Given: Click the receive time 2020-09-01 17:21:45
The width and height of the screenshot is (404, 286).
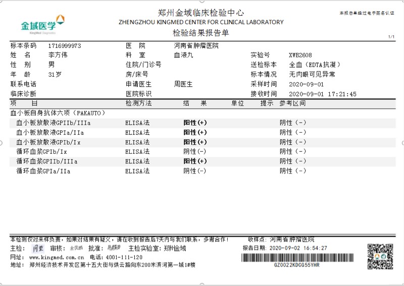Looking at the screenshot, I should pyautogui.click(x=323, y=94).
